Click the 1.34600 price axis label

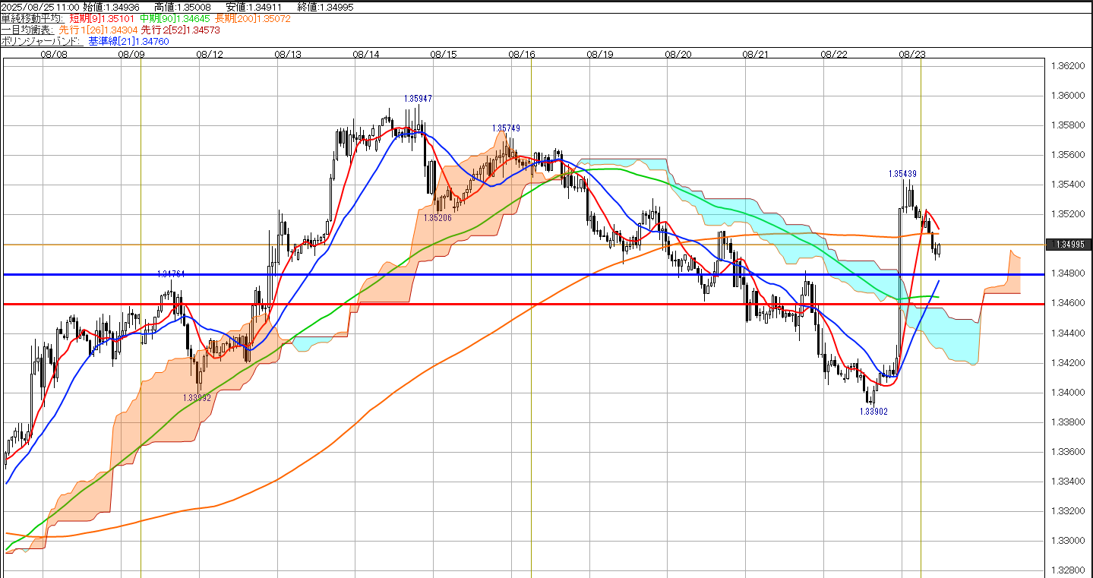1067,303
